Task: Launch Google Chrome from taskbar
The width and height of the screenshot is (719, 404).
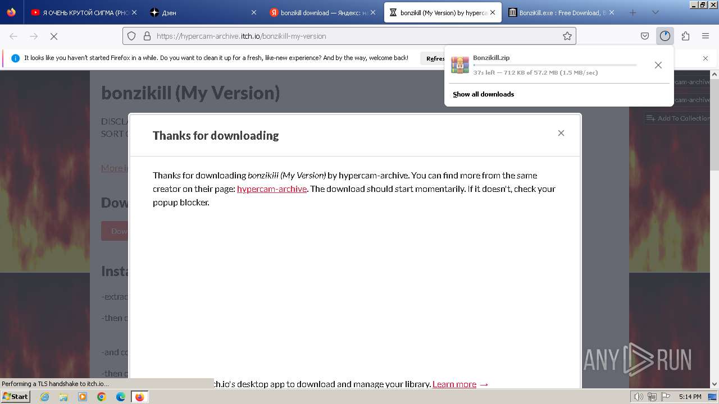Action: click(x=102, y=397)
